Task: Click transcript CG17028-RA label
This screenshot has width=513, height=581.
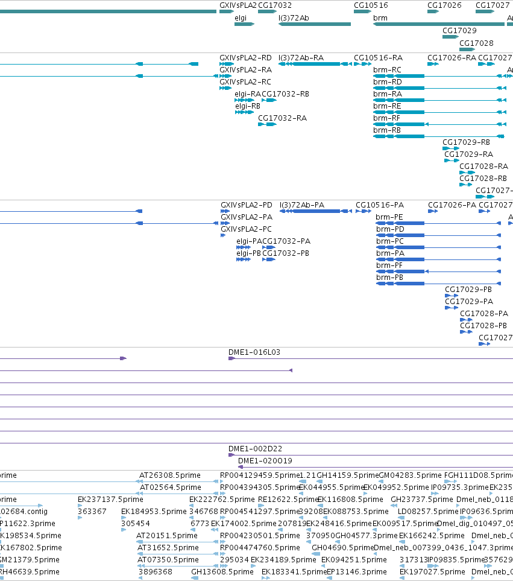Action: (x=483, y=167)
